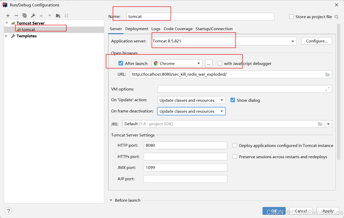Click the wrench Edit Templates icon
Image resolution: width=344 pixels, height=218 pixels.
(33, 16)
